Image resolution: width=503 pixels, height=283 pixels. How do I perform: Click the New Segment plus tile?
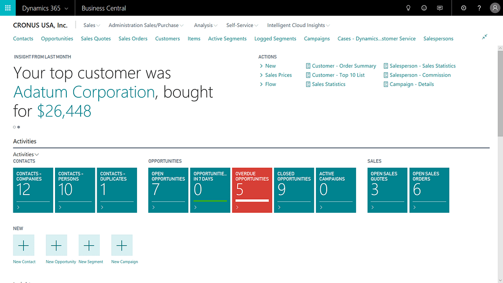coord(89,246)
